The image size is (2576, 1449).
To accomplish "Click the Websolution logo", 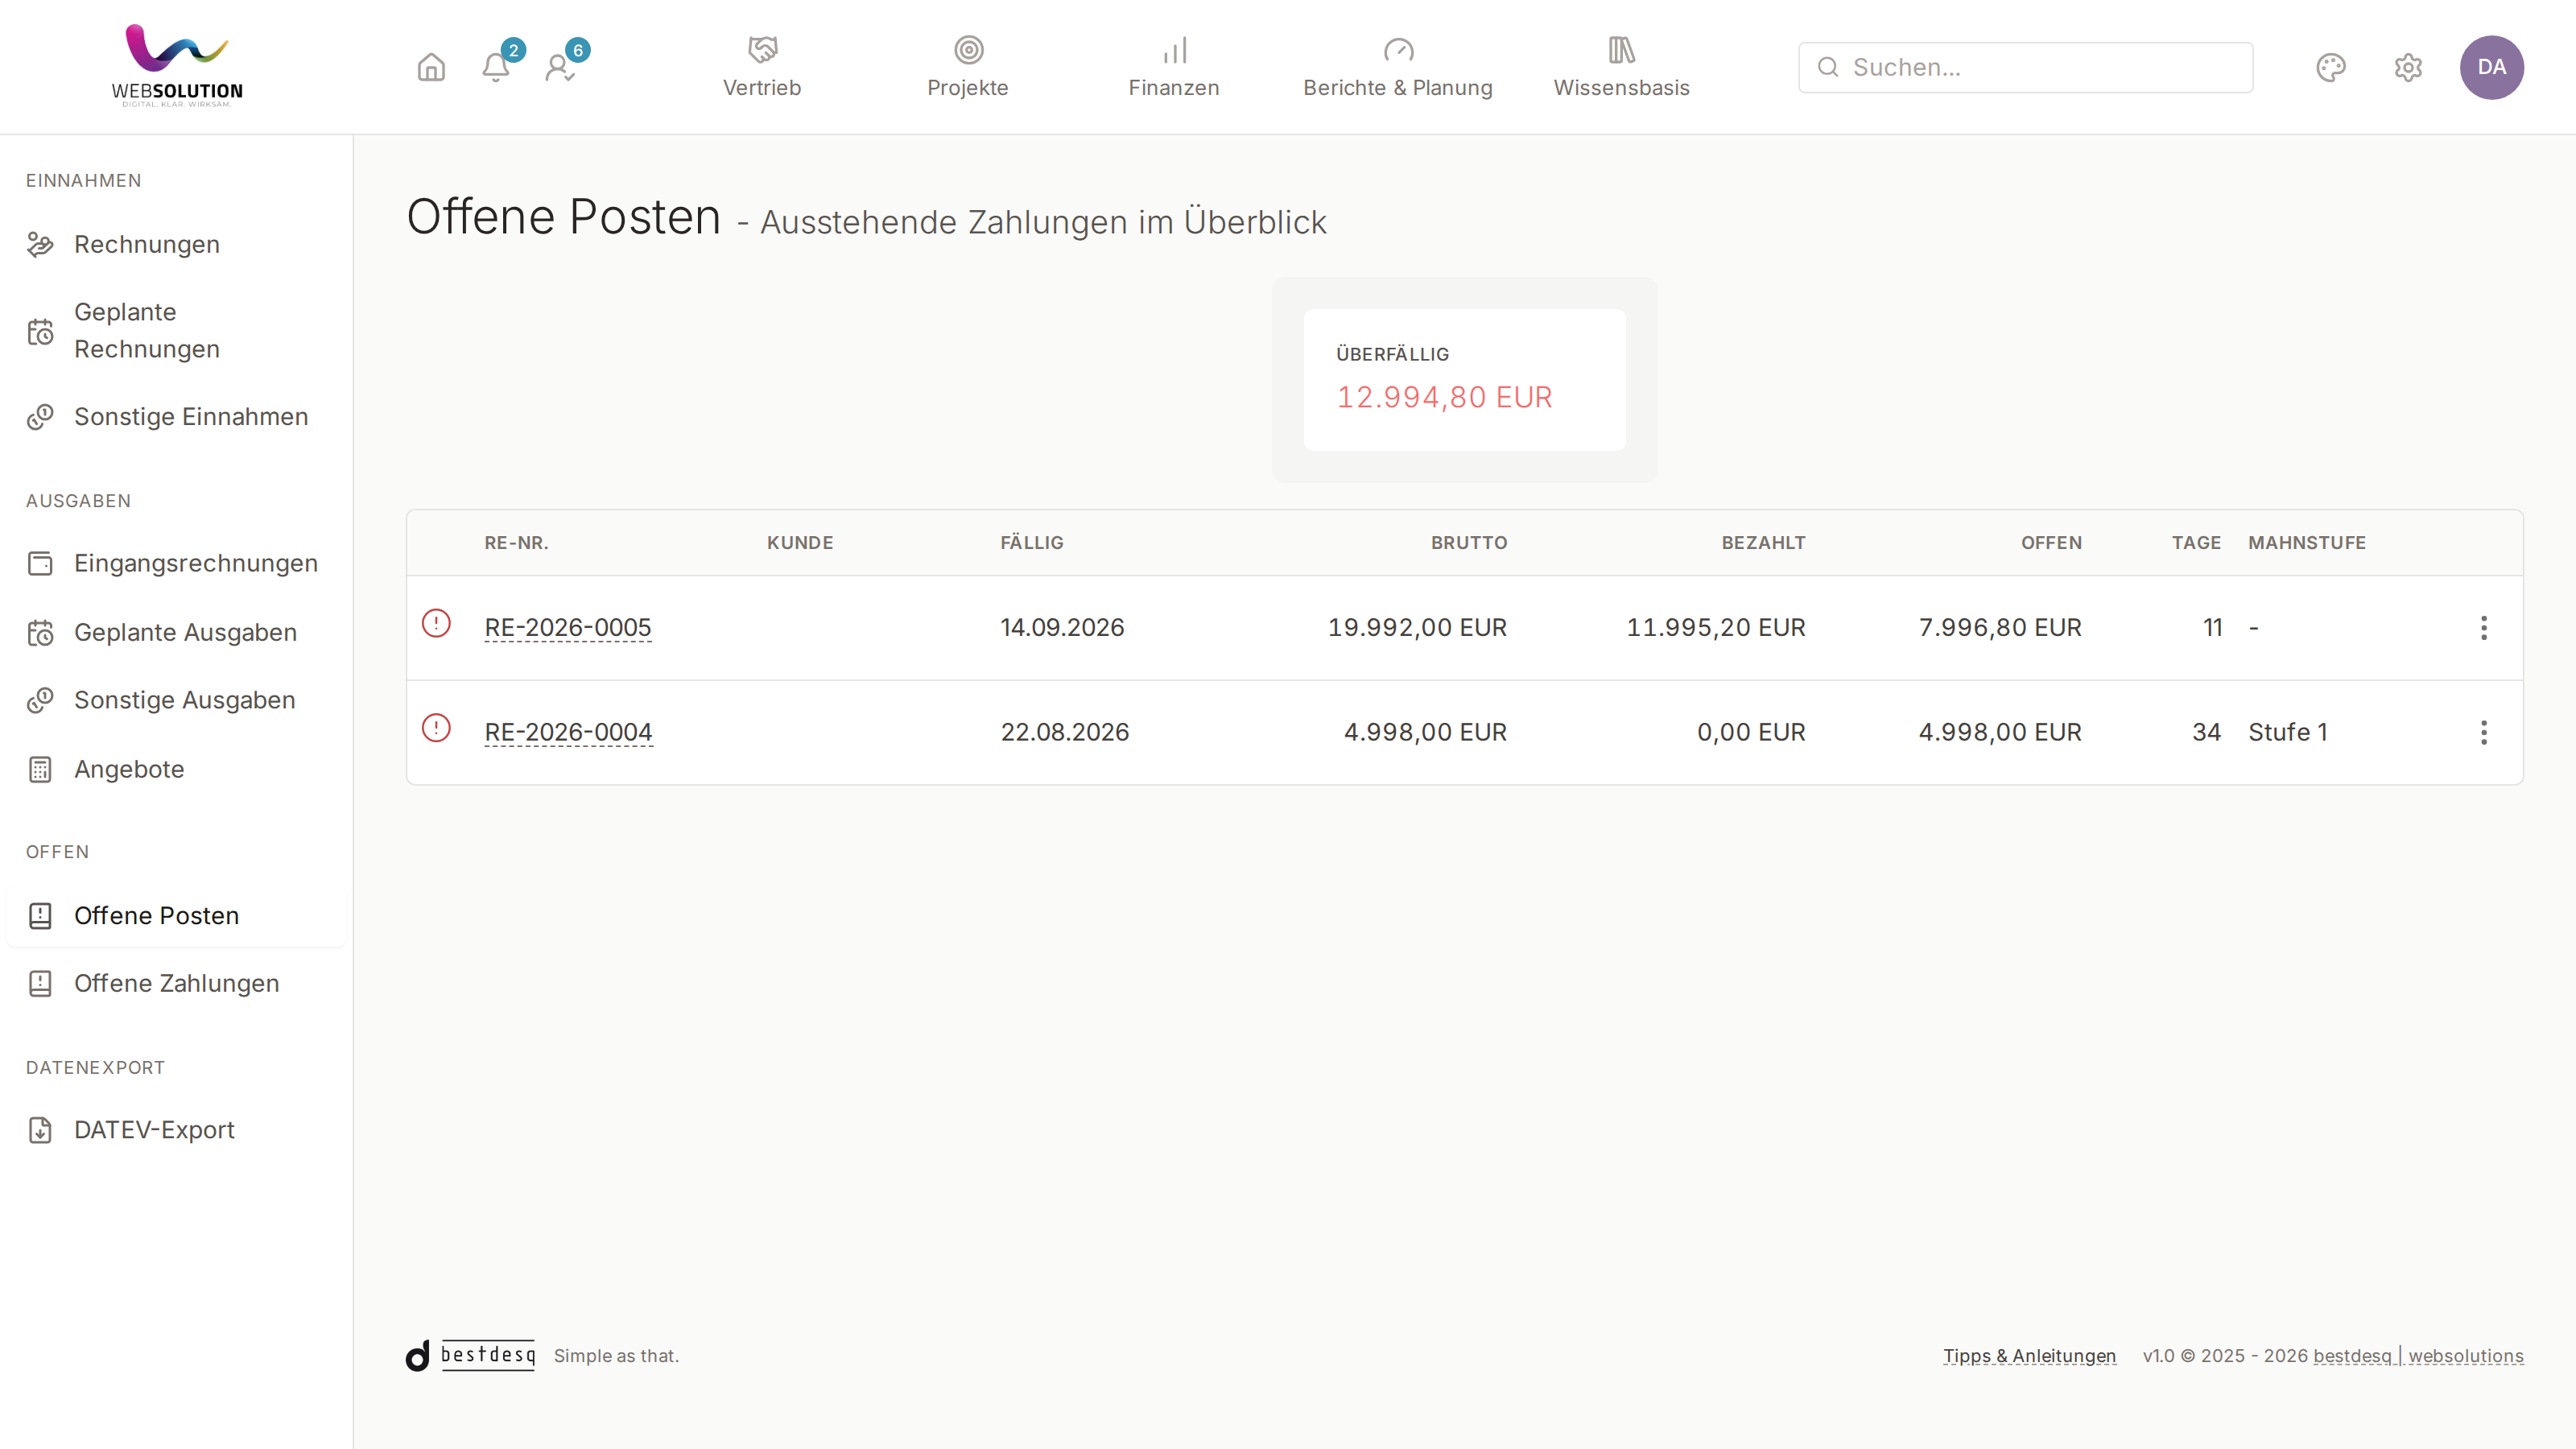I will [x=177, y=66].
